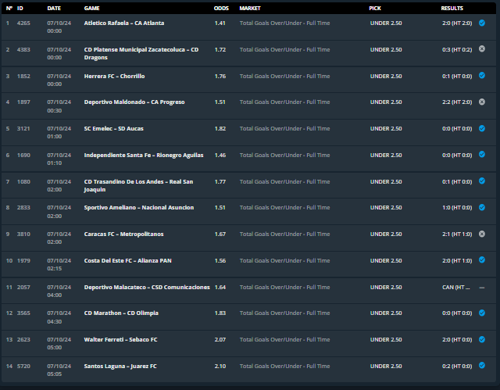Select game Santos Laguna – Juarez FC
Screen dimensions: 500x390
[x=120, y=366]
